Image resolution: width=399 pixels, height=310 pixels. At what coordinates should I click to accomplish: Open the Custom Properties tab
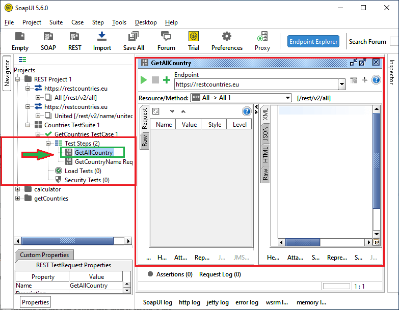(x=44, y=255)
